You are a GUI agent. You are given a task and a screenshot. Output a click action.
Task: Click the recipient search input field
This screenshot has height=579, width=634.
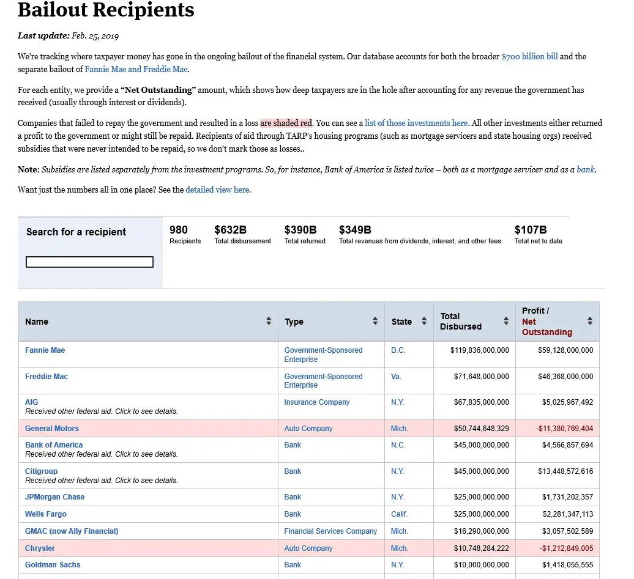[x=89, y=262]
